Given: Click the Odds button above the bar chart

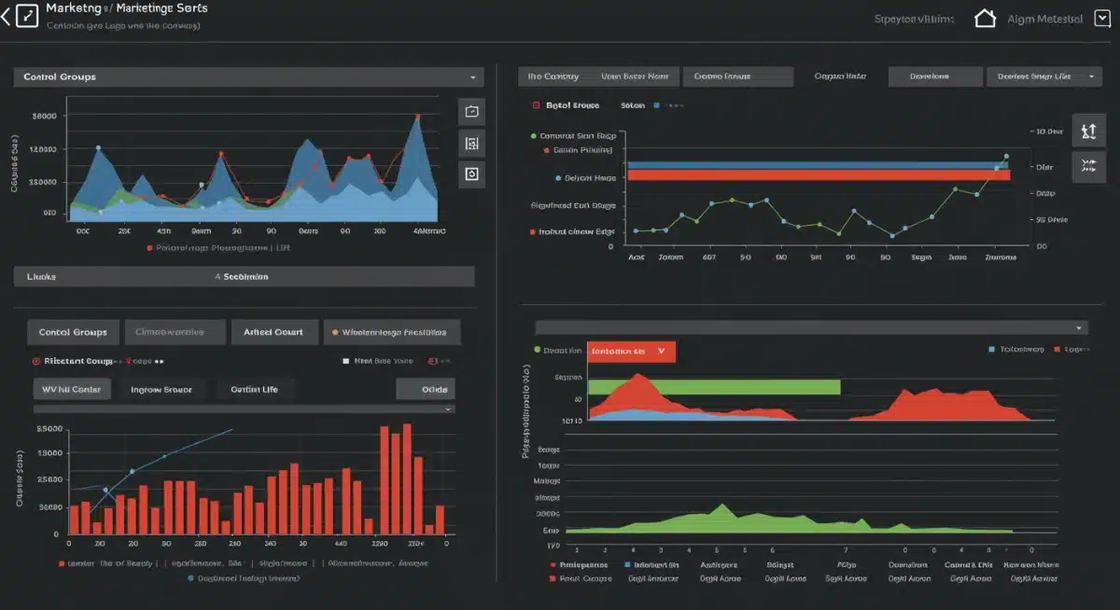Looking at the screenshot, I should [x=426, y=389].
